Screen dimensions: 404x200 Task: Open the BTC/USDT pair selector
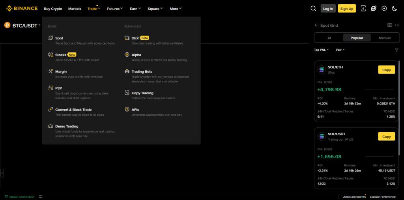click(26, 26)
